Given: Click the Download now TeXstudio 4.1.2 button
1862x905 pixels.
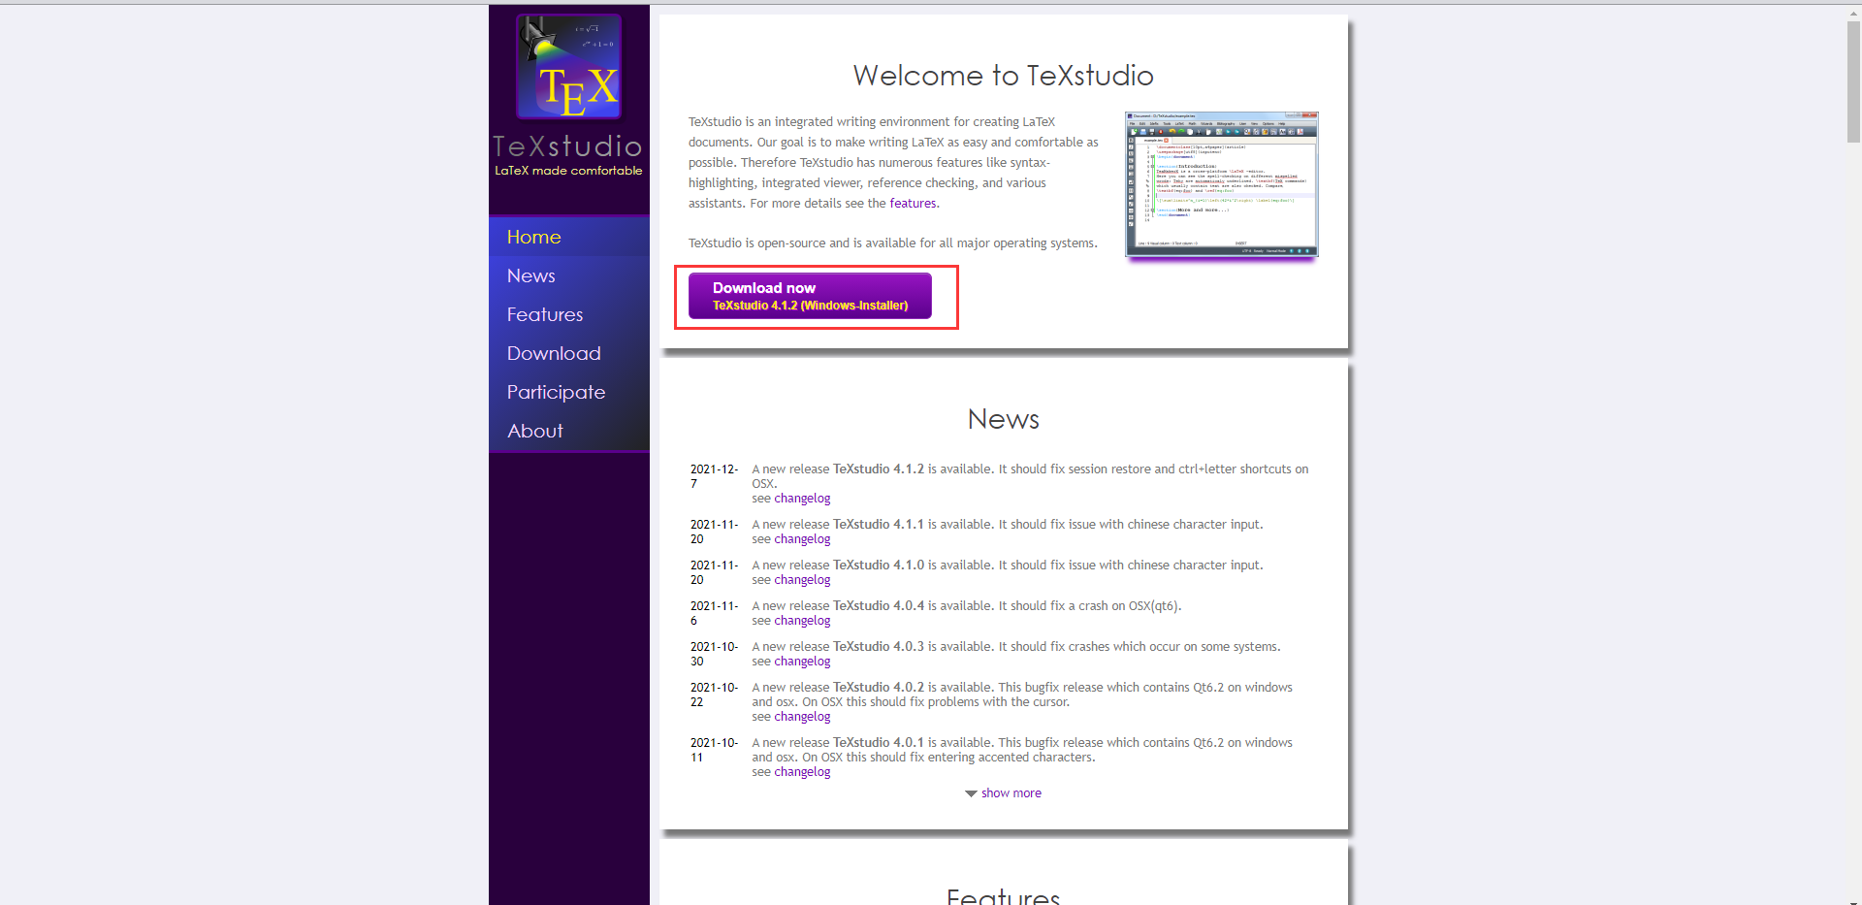Looking at the screenshot, I should (x=810, y=296).
